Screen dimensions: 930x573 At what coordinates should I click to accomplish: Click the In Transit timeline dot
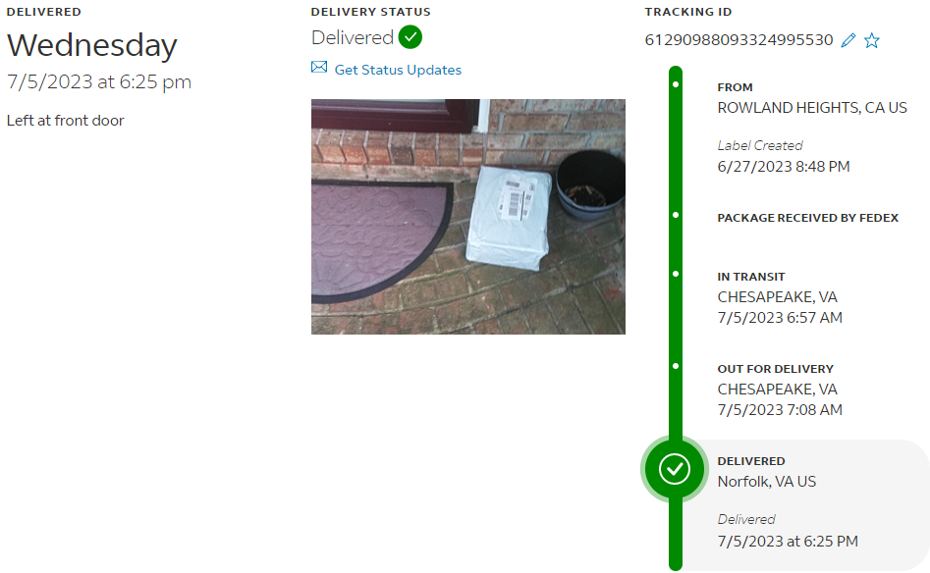[x=676, y=275]
